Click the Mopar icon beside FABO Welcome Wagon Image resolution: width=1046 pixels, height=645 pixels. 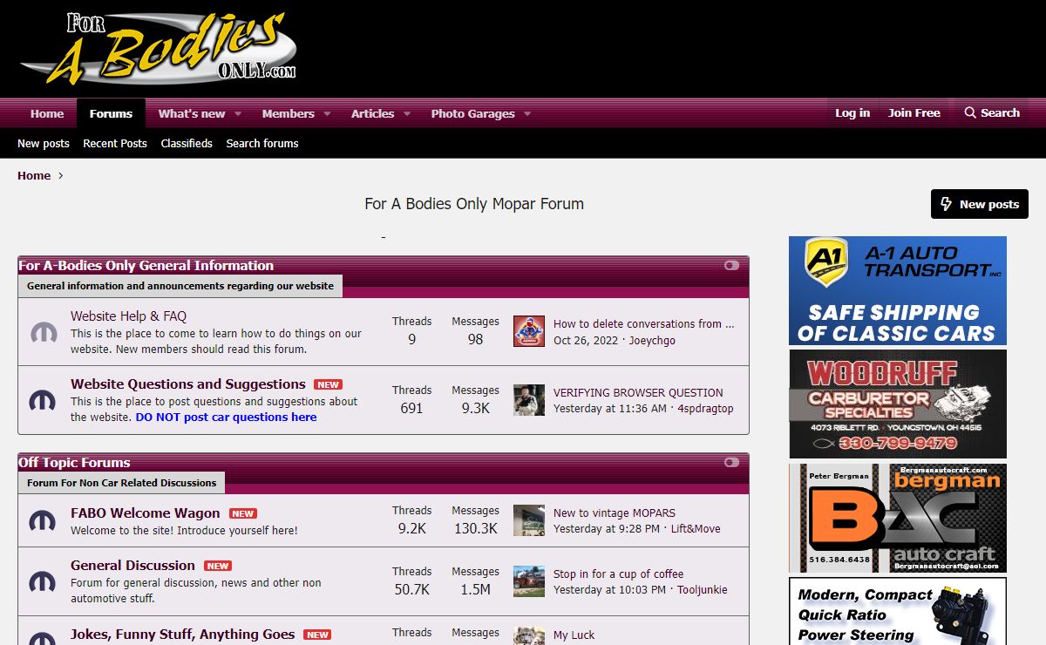[44, 520]
